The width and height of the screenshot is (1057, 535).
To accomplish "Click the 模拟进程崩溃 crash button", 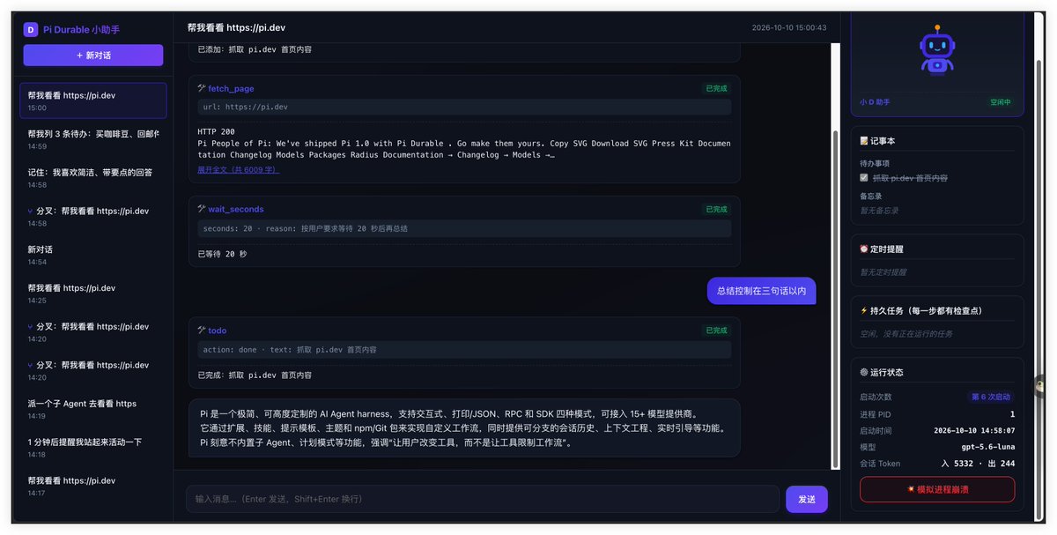I will coord(937,489).
